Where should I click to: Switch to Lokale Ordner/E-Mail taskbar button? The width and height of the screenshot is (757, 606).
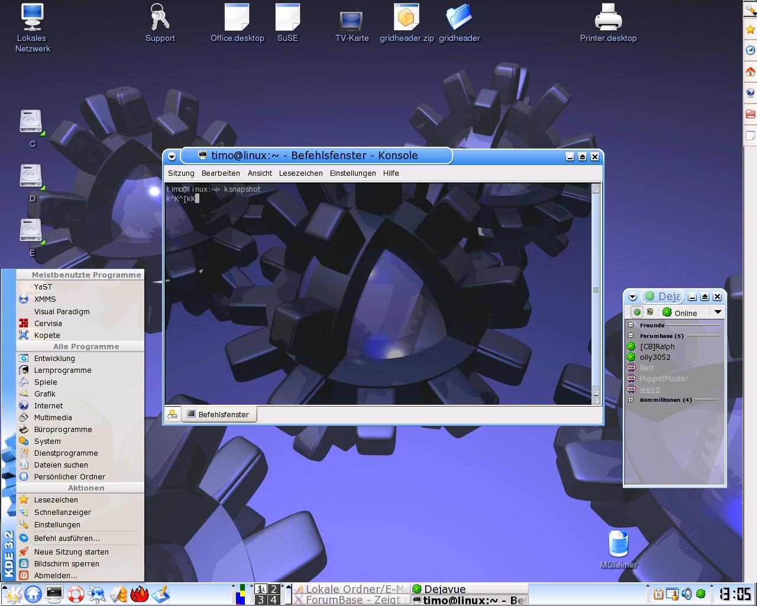(x=351, y=589)
